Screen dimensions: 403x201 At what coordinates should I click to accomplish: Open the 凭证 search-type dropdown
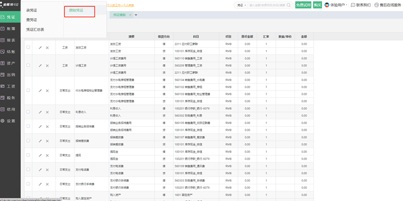point(241,5)
